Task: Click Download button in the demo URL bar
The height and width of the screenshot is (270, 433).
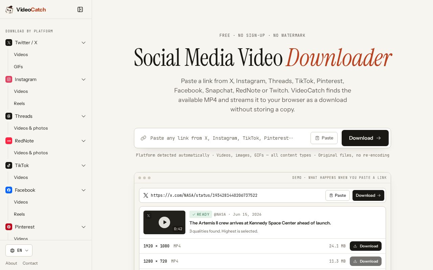Action: (x=368, y=195)
